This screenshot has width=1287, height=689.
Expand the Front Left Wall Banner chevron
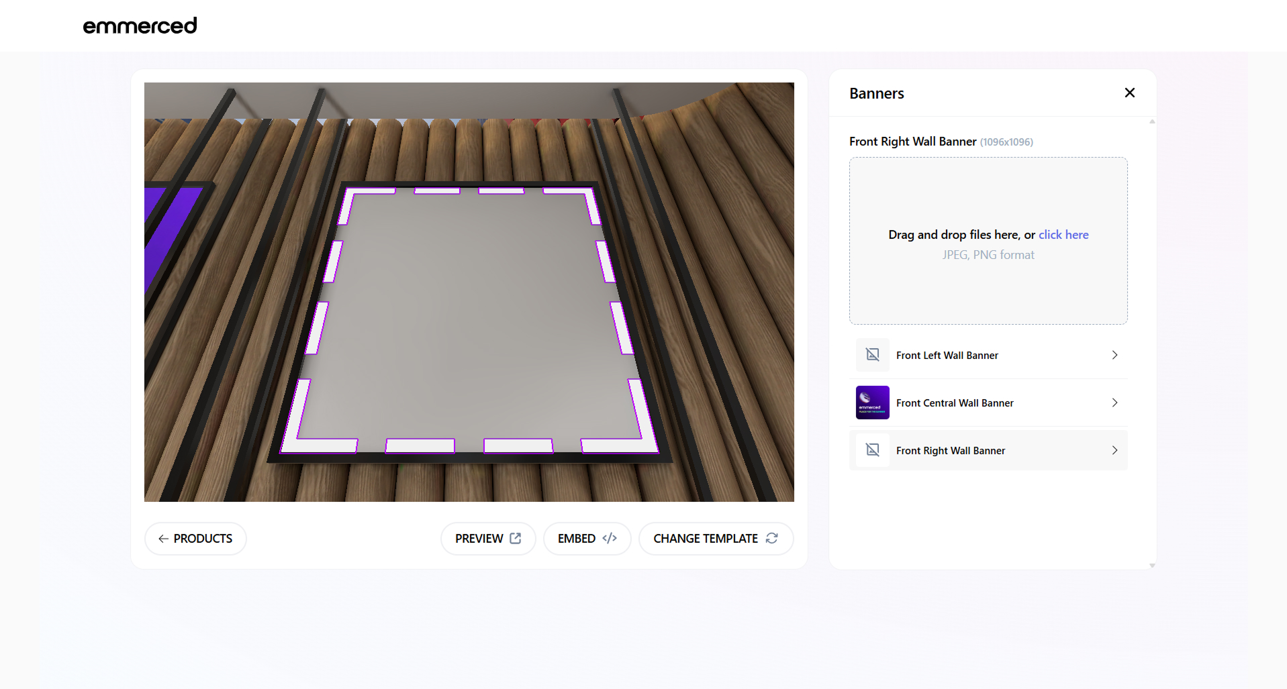[1114, 355]
